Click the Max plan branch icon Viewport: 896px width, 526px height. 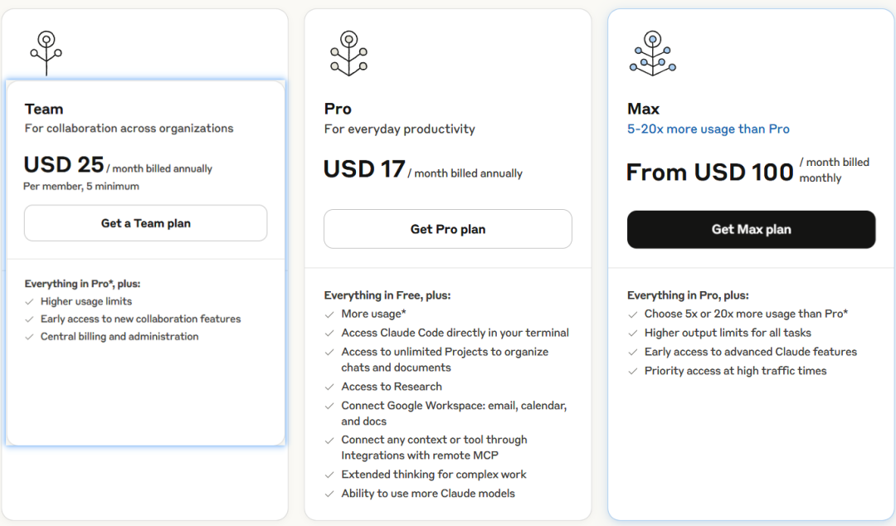coord(652,53)
